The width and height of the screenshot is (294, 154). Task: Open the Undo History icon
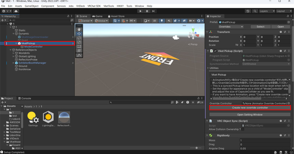coord(248,11)
